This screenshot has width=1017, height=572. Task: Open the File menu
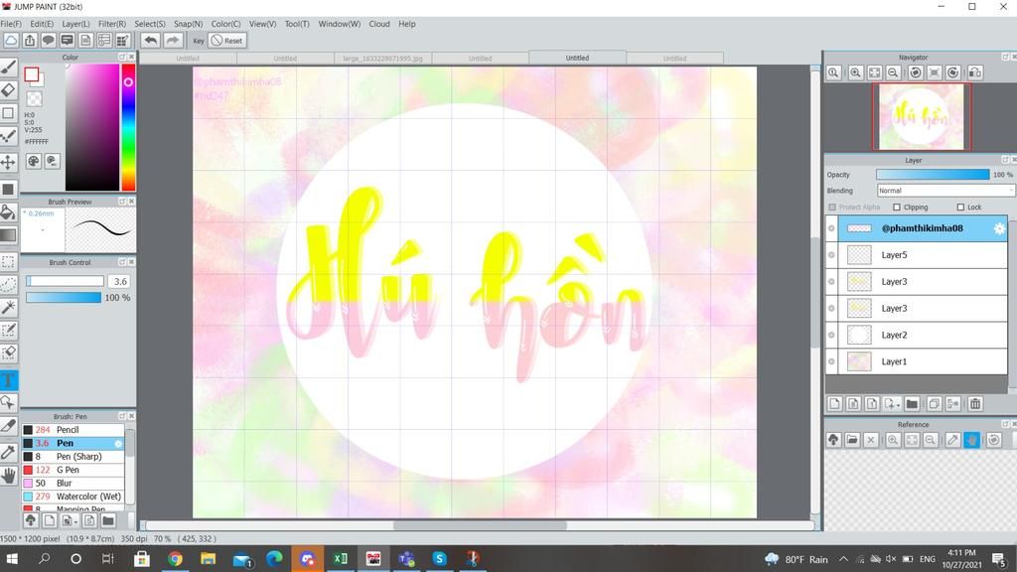click(x=10, y=24)
